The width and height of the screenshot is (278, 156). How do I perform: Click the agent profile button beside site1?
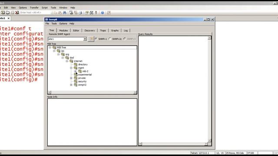[91, 39]
